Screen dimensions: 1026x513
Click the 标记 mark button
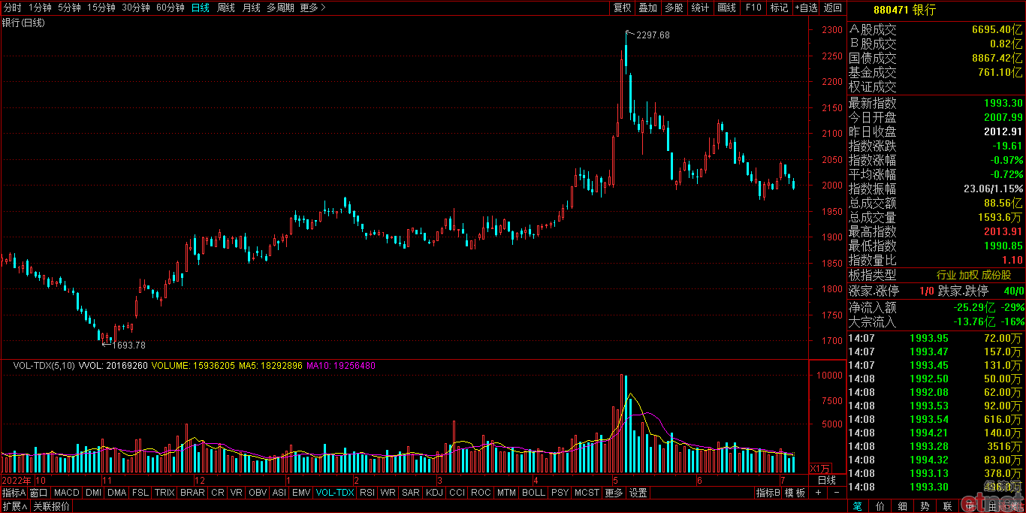tap(780, 8)
